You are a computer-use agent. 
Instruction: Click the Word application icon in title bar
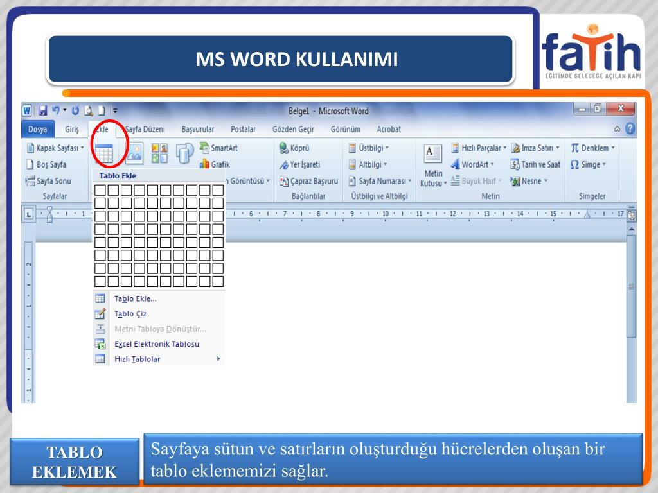pos(27,110)
